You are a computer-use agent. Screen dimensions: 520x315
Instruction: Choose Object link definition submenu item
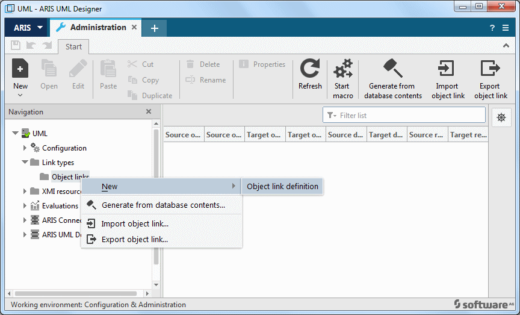282,186
